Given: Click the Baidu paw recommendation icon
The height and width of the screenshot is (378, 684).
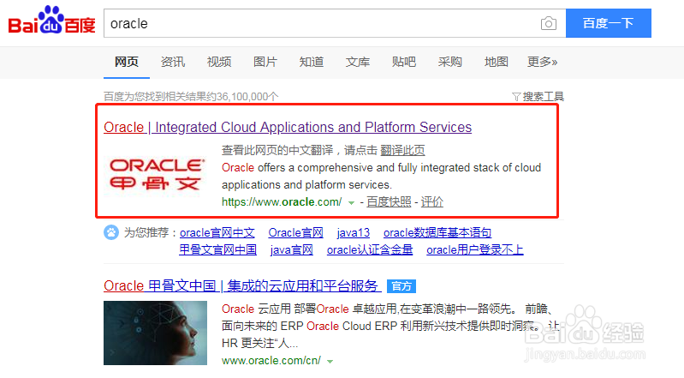Looking at the screenshot, I should (111, 232).
